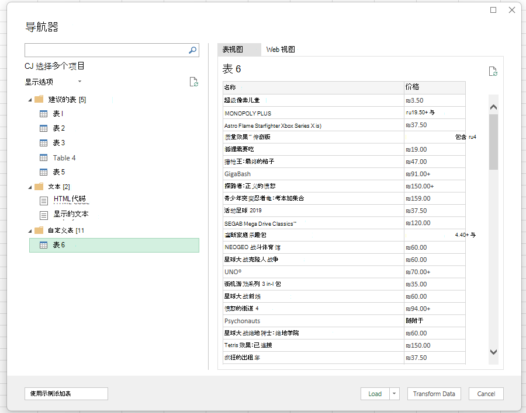This screenshot has width=526, height=413.
Task: Switch to the Web 视图 tab
Action: pos(281,50)
